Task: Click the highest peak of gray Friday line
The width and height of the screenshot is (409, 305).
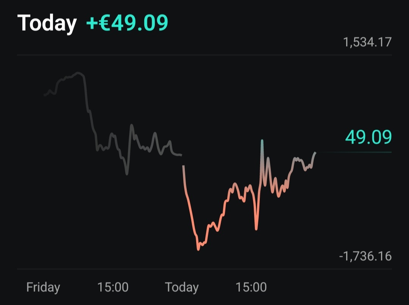Action: pyautogui.click(x=79, y=72)
